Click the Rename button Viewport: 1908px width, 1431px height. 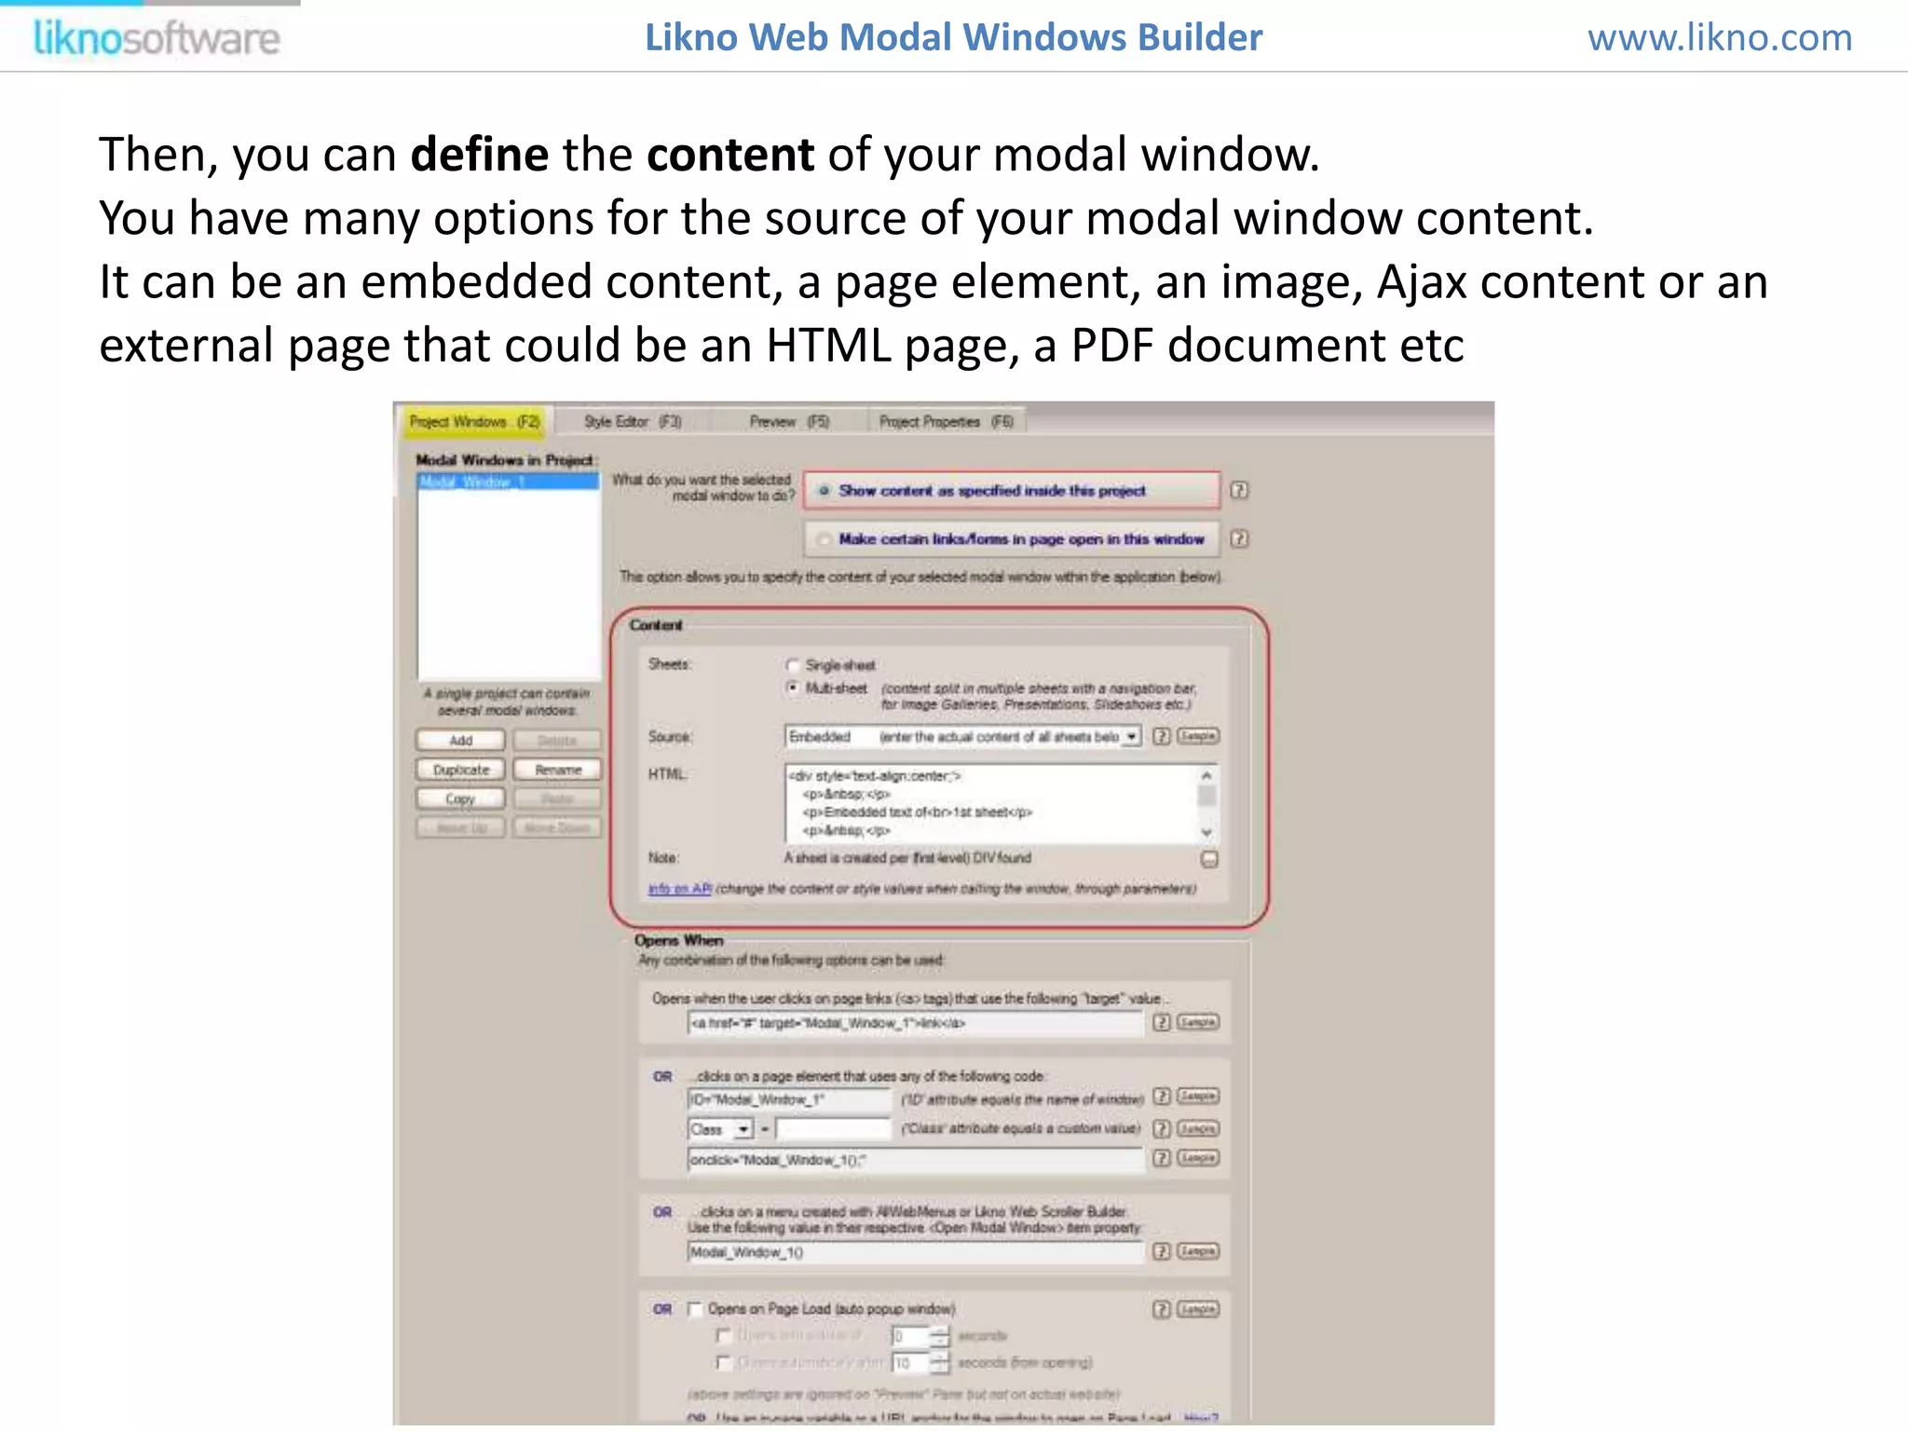[x=557, y=770]
